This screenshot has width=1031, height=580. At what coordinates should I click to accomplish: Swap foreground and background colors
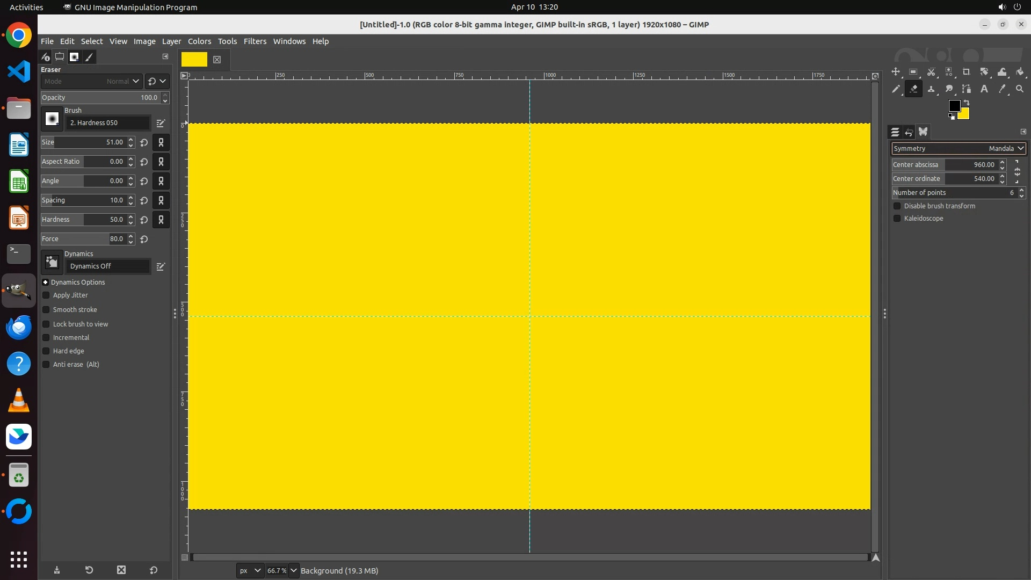pyautogui.click(x=967, y=102)
